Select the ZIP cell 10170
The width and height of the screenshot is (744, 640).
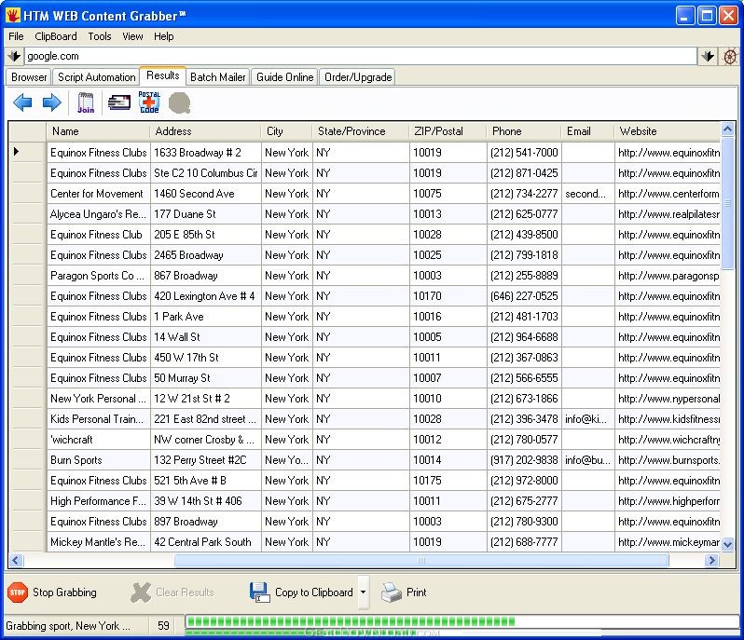448,296
